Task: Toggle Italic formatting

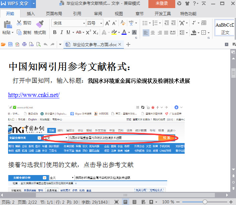Action: click(x=61, y=32)
